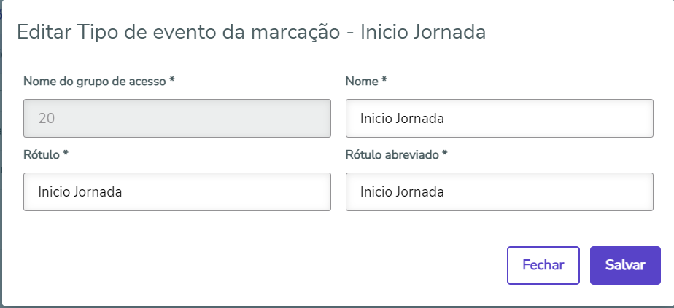Click the 'Nome do grupo de acesso' label
Screen dimensions: 674x308
point(95,82)
